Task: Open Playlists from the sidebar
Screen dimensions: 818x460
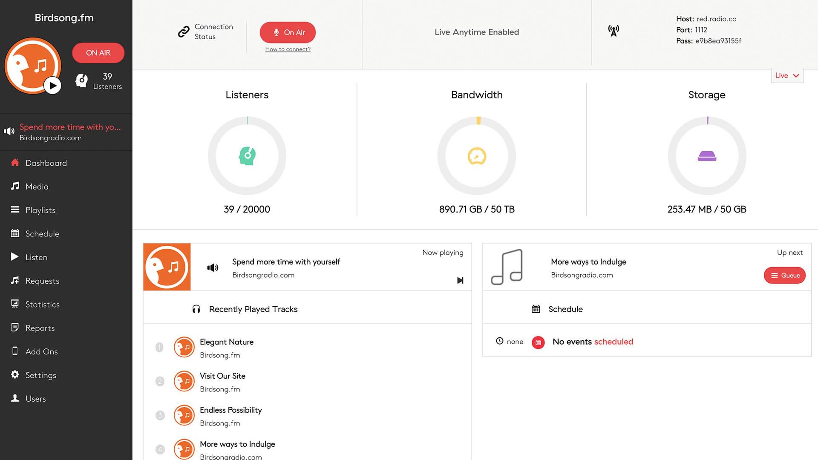Action: point(40,210)
